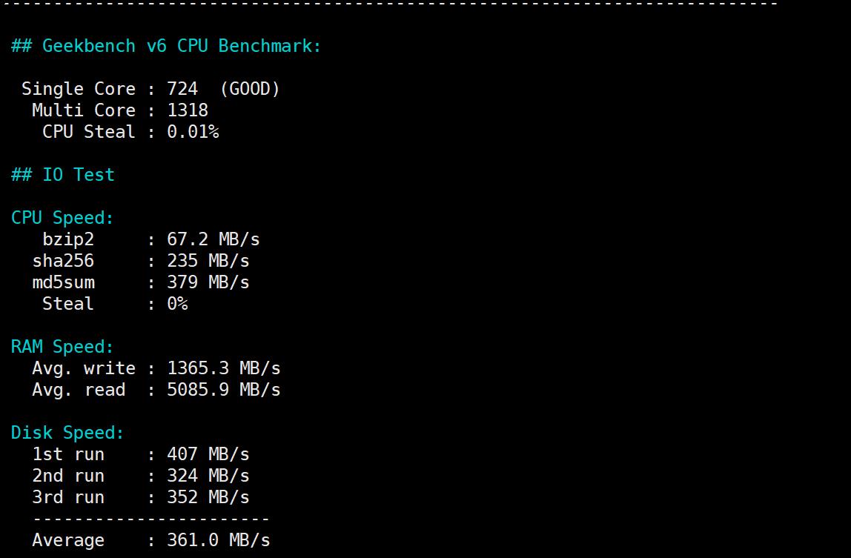Screen dimensions: 851x558
Task: Click the (GOOD) rating text
Action: point(250,89)
